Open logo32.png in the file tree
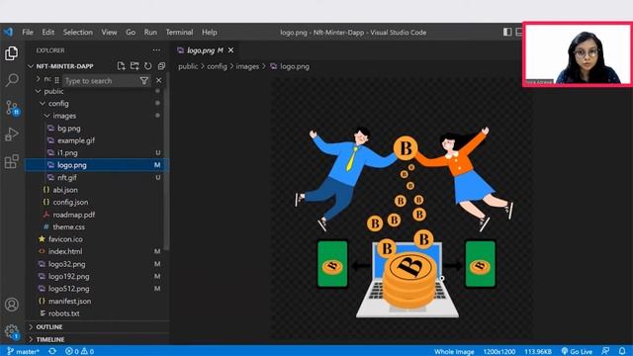The width and height of the screenshot is (633, 356). [66, 264]
